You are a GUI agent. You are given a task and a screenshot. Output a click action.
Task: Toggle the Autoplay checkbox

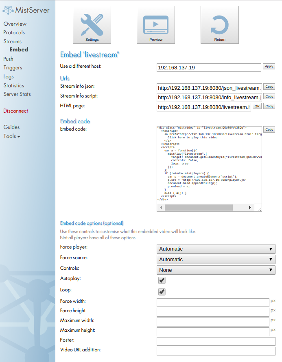(x=162, y=280)
